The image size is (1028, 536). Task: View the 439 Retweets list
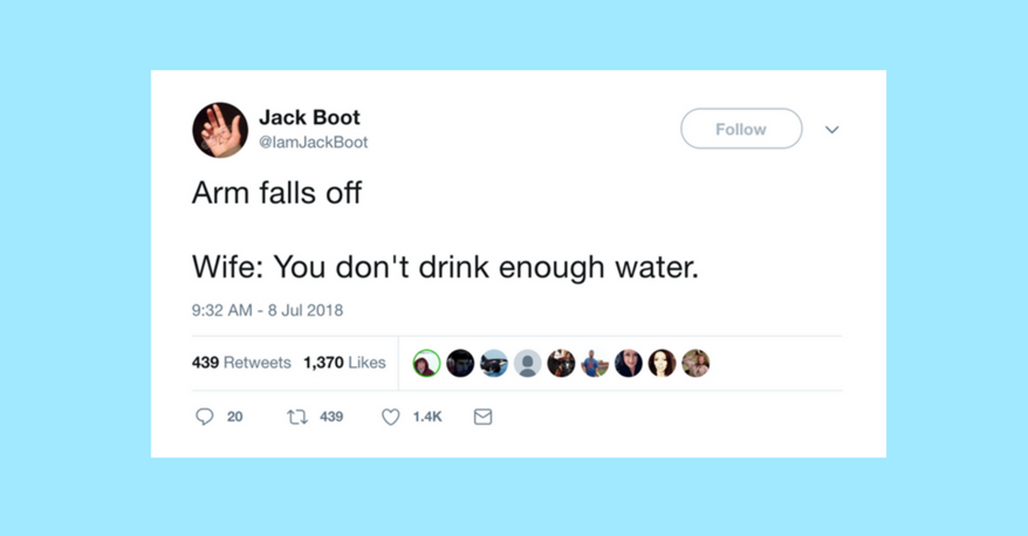point(241,362)
